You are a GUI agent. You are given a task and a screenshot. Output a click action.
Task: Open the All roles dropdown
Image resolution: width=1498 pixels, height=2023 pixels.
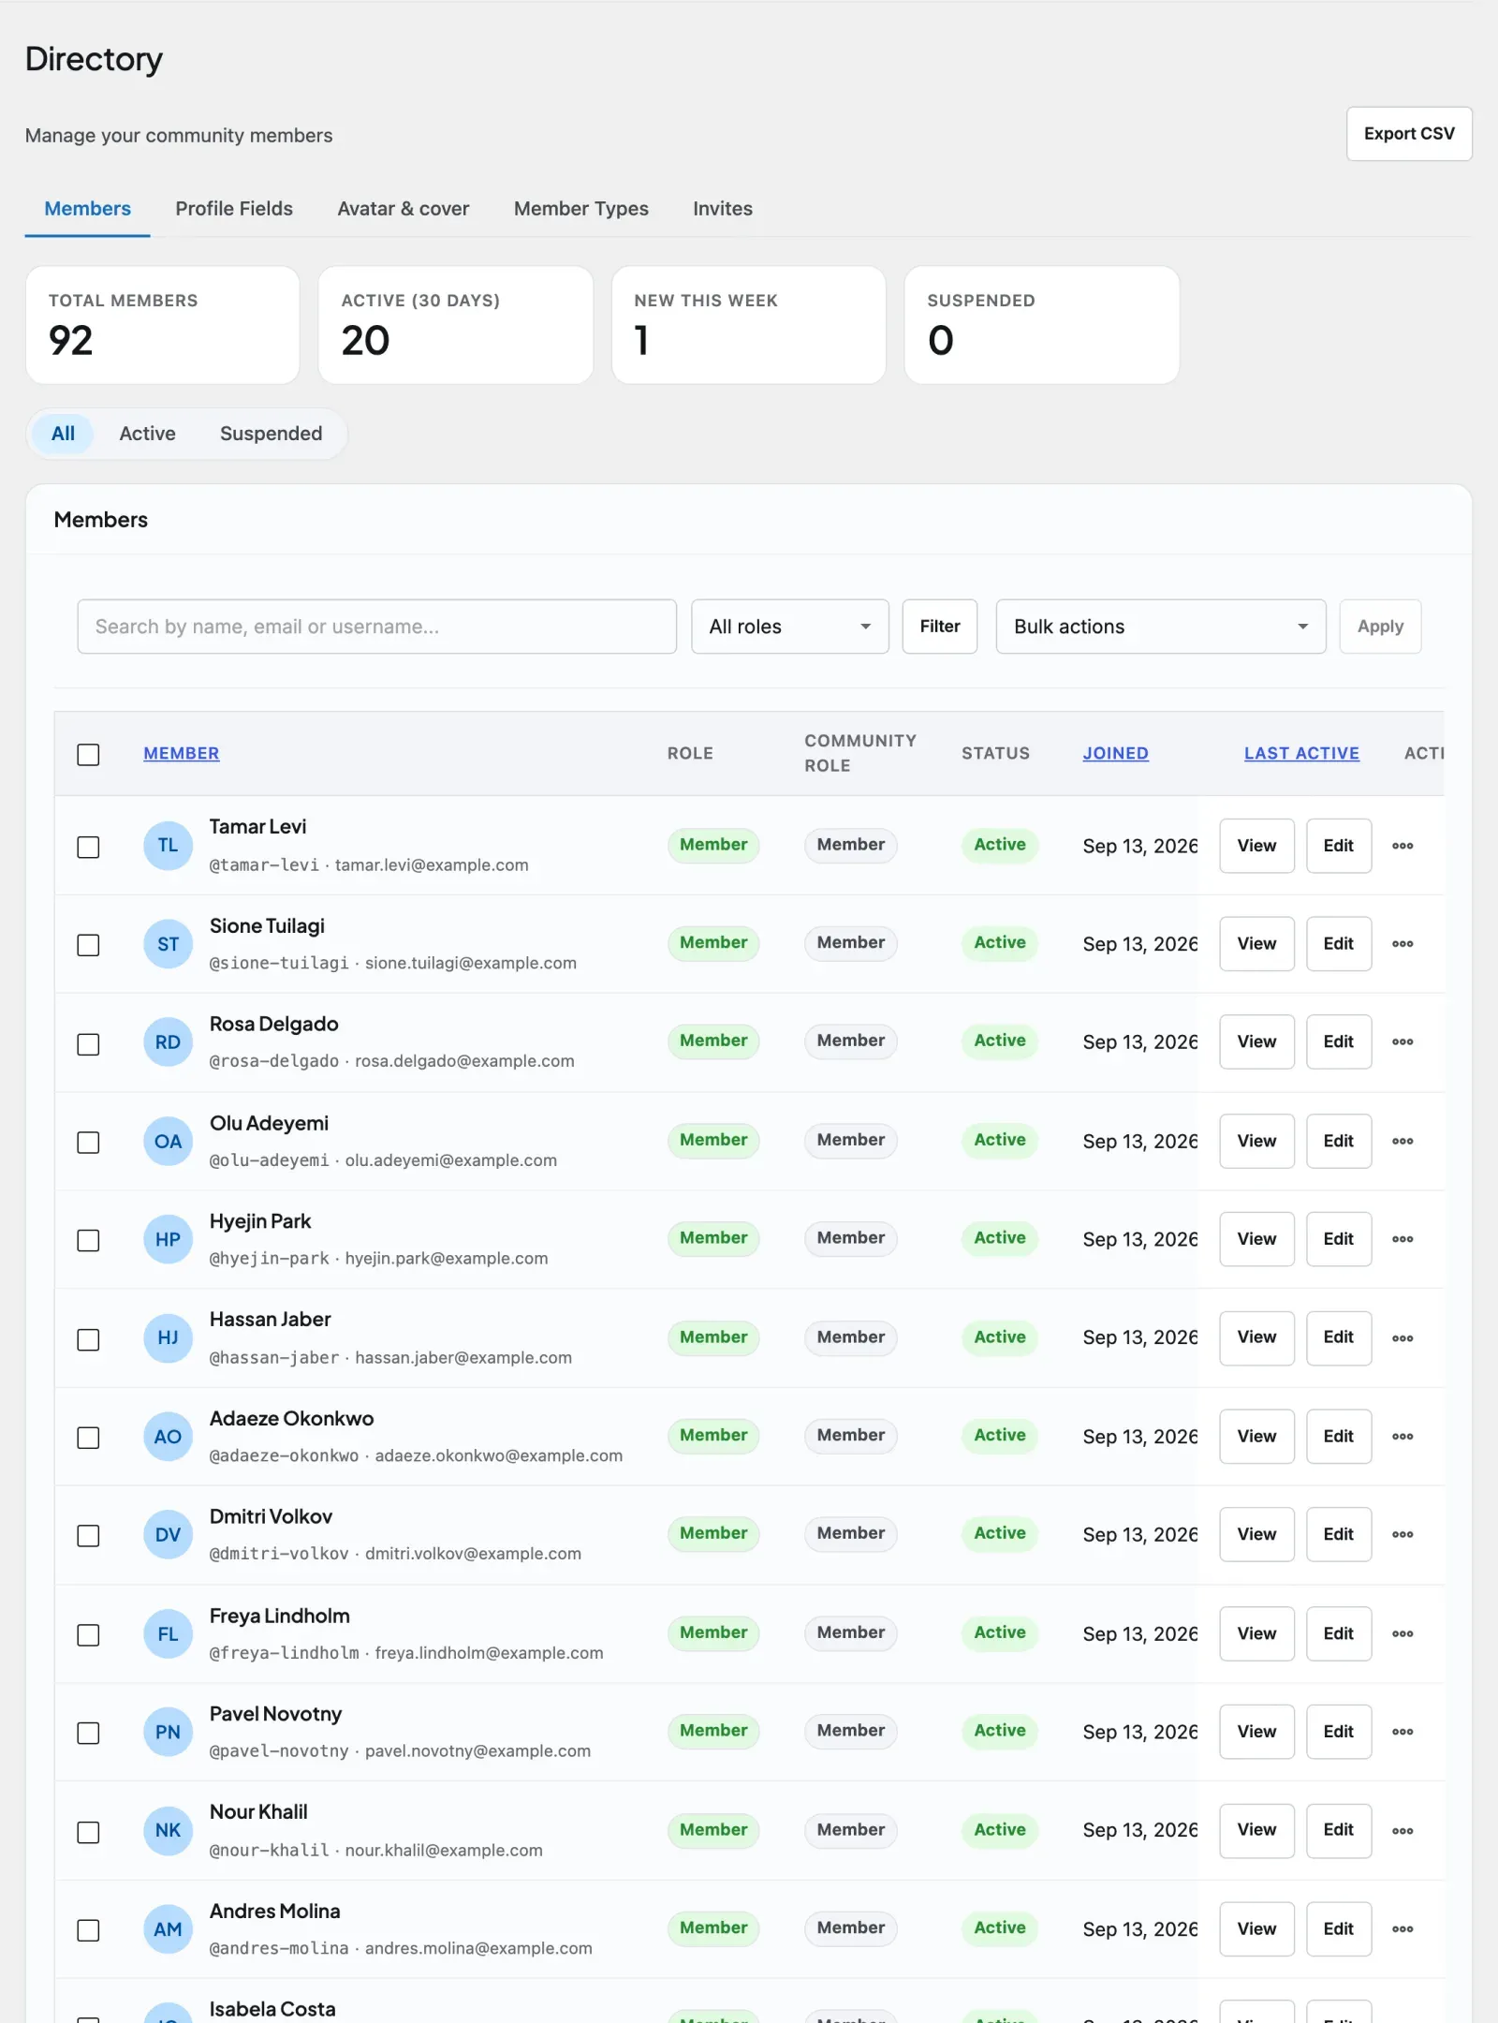pos(790,627)
